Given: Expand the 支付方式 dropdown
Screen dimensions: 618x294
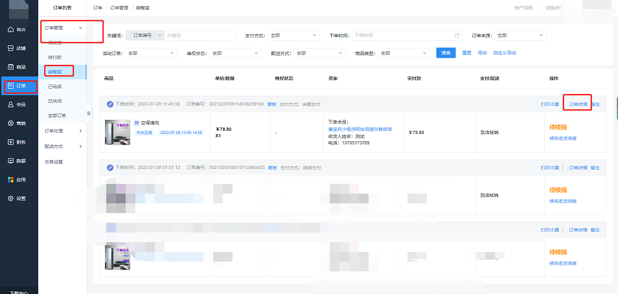Looking at the screenshot, I should click(x=293, y=35).
